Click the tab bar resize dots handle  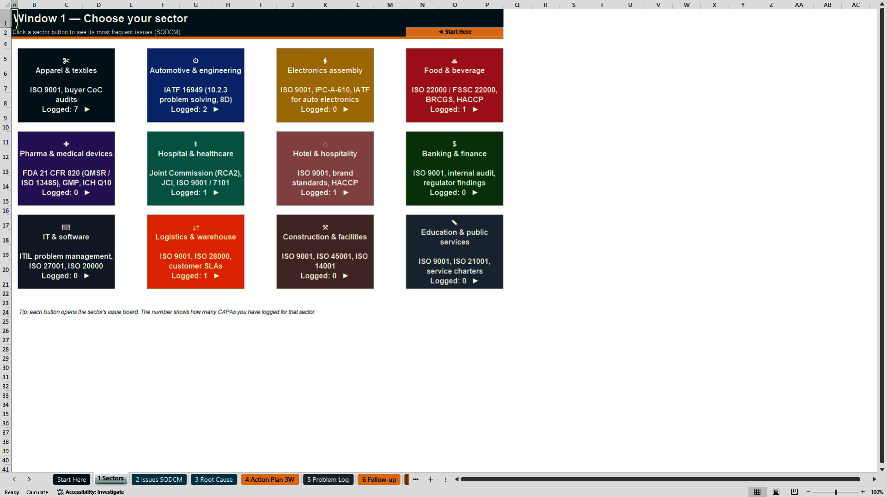445,479
